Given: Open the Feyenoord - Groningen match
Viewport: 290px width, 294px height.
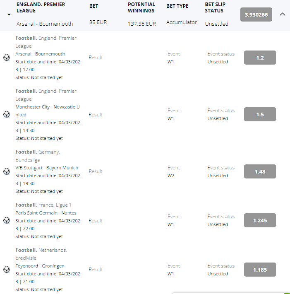Looking at the screenshot, I should coord(40,266).
